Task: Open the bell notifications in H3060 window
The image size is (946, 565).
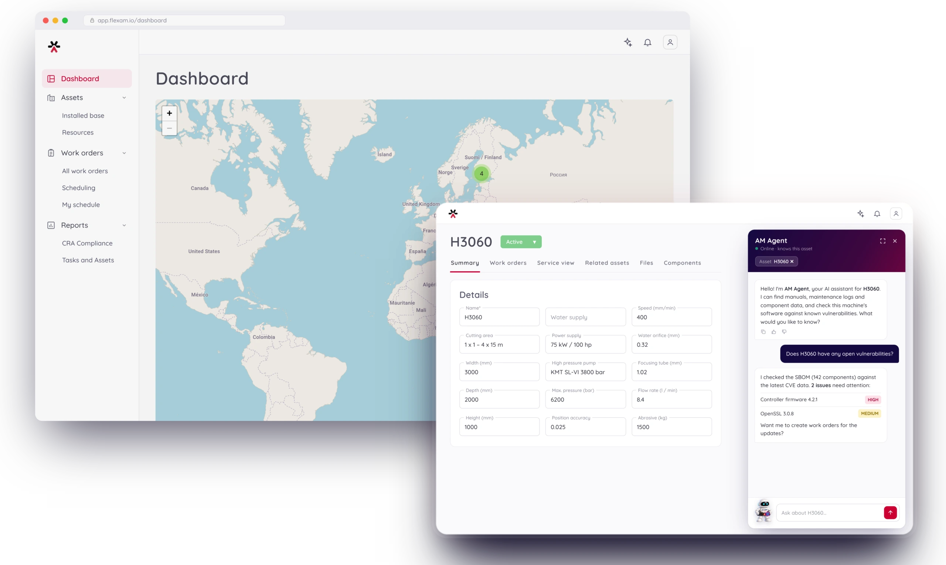Action: [877, 214]
